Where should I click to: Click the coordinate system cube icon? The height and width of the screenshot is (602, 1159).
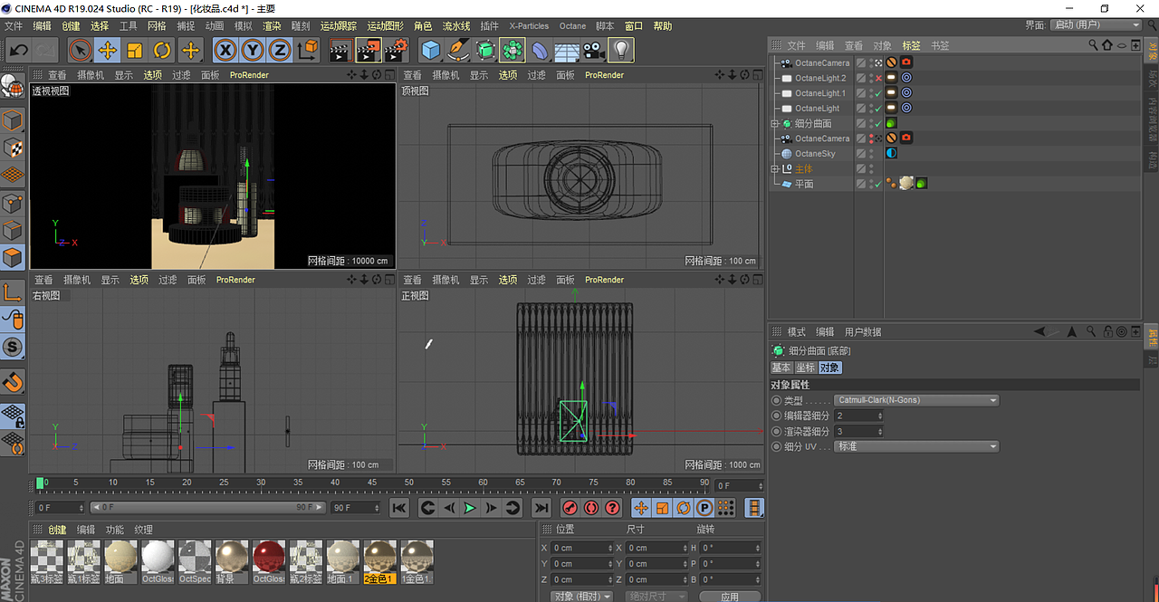pyautogui.click(x=307, y=50)
